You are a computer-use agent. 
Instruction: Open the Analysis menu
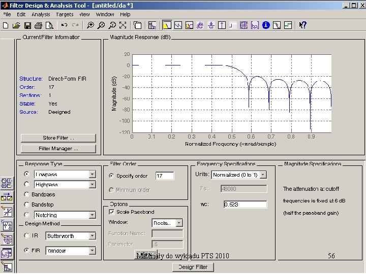(41, 15)
